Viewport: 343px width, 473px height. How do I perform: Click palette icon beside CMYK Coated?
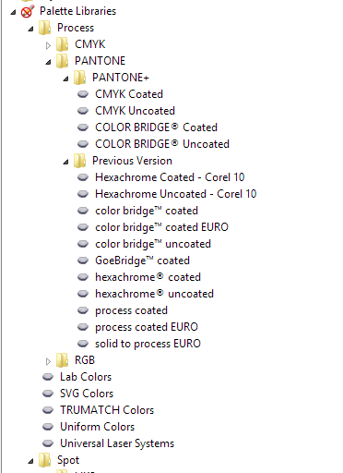click(x=83, y=94)
